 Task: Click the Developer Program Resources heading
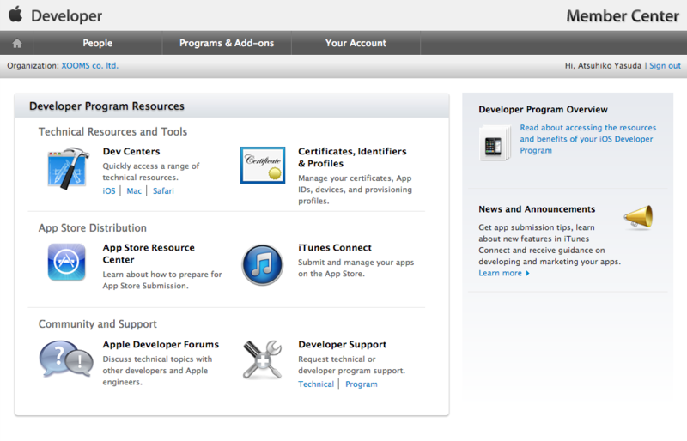tap(106, 106)
